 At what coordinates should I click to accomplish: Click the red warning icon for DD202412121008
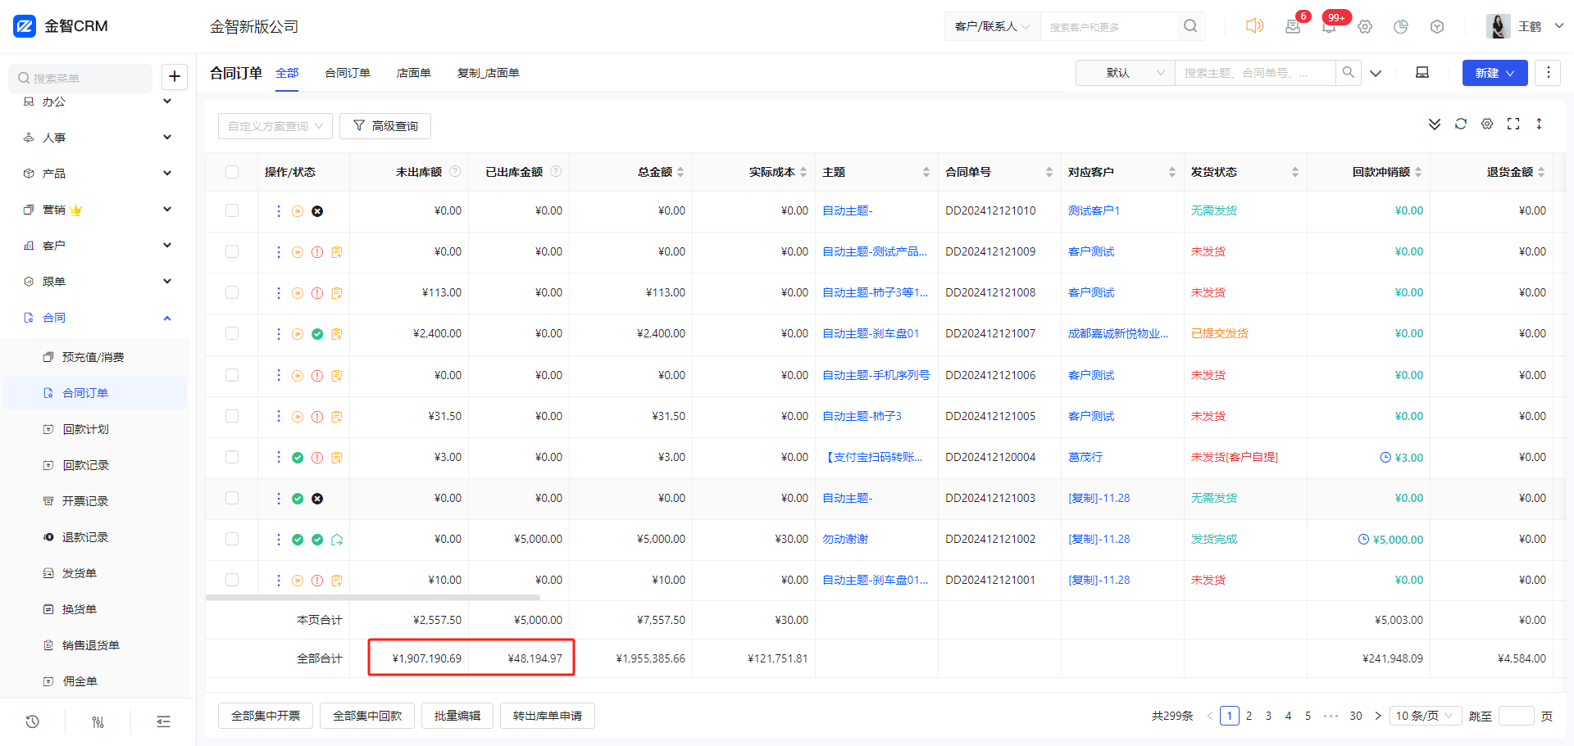click(317, 293)
